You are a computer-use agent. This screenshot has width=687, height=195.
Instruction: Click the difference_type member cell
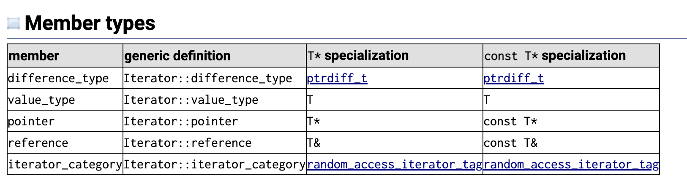(x=65, y=78)
